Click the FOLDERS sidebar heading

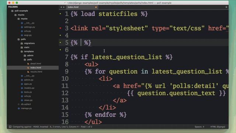point(13,7)
